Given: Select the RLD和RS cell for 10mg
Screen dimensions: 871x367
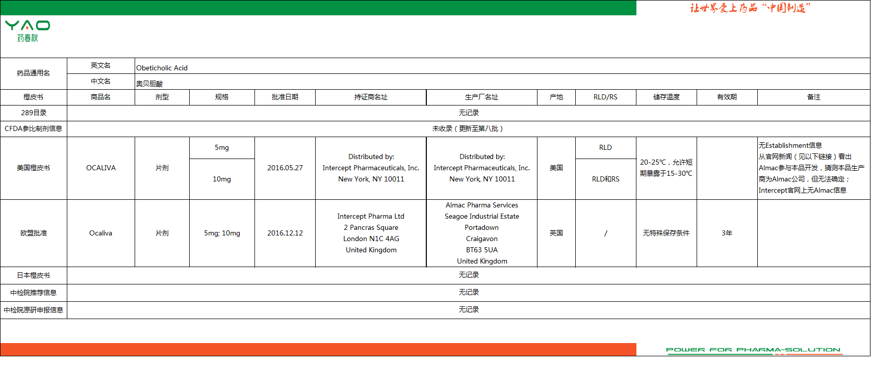Looking at the screenshot, I should click(x=606, y=179).
